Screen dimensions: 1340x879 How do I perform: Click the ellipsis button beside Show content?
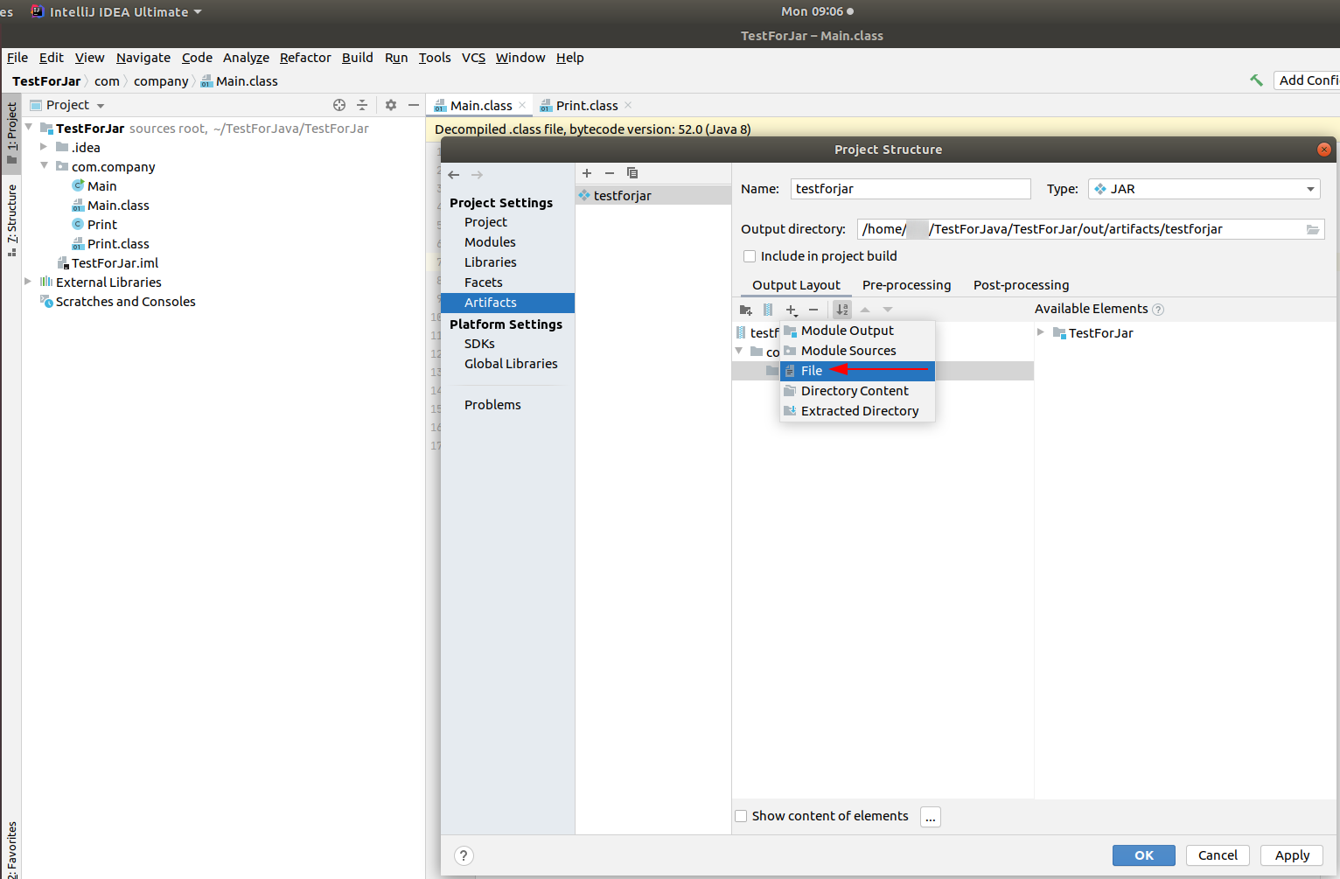(931, 817)
